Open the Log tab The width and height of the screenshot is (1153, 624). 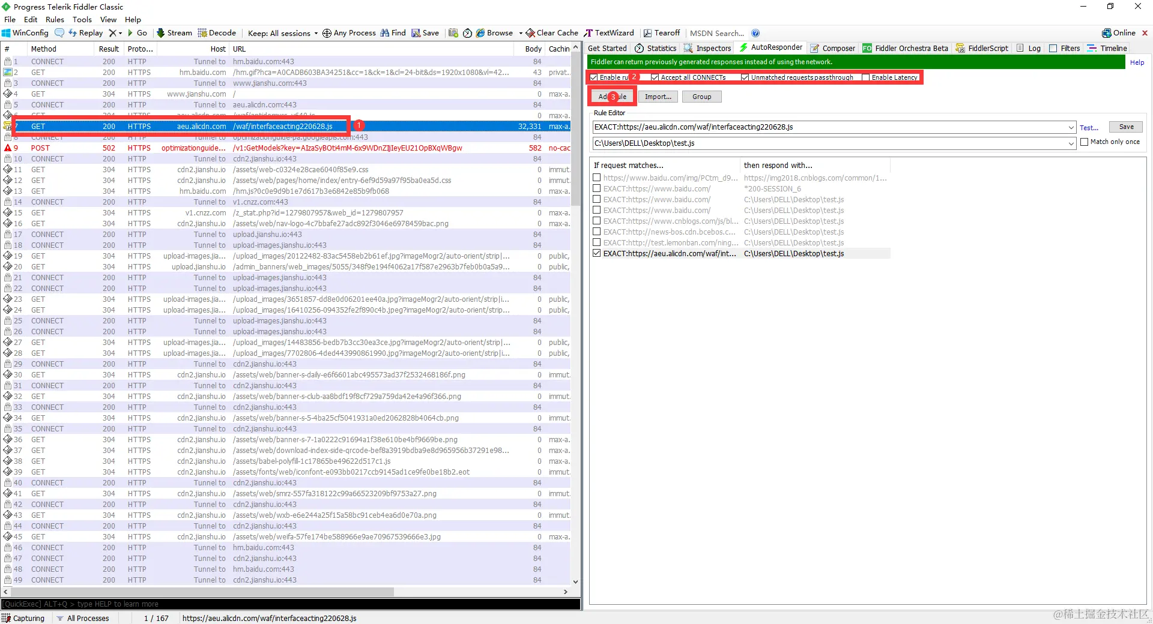[x=1029, y=48]
